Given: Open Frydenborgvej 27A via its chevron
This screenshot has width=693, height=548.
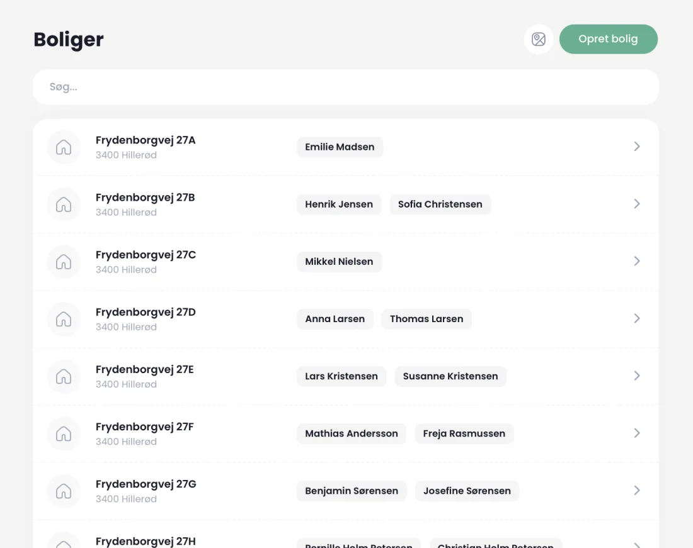Looking at the screenshot, I should (x=637, y=147).
